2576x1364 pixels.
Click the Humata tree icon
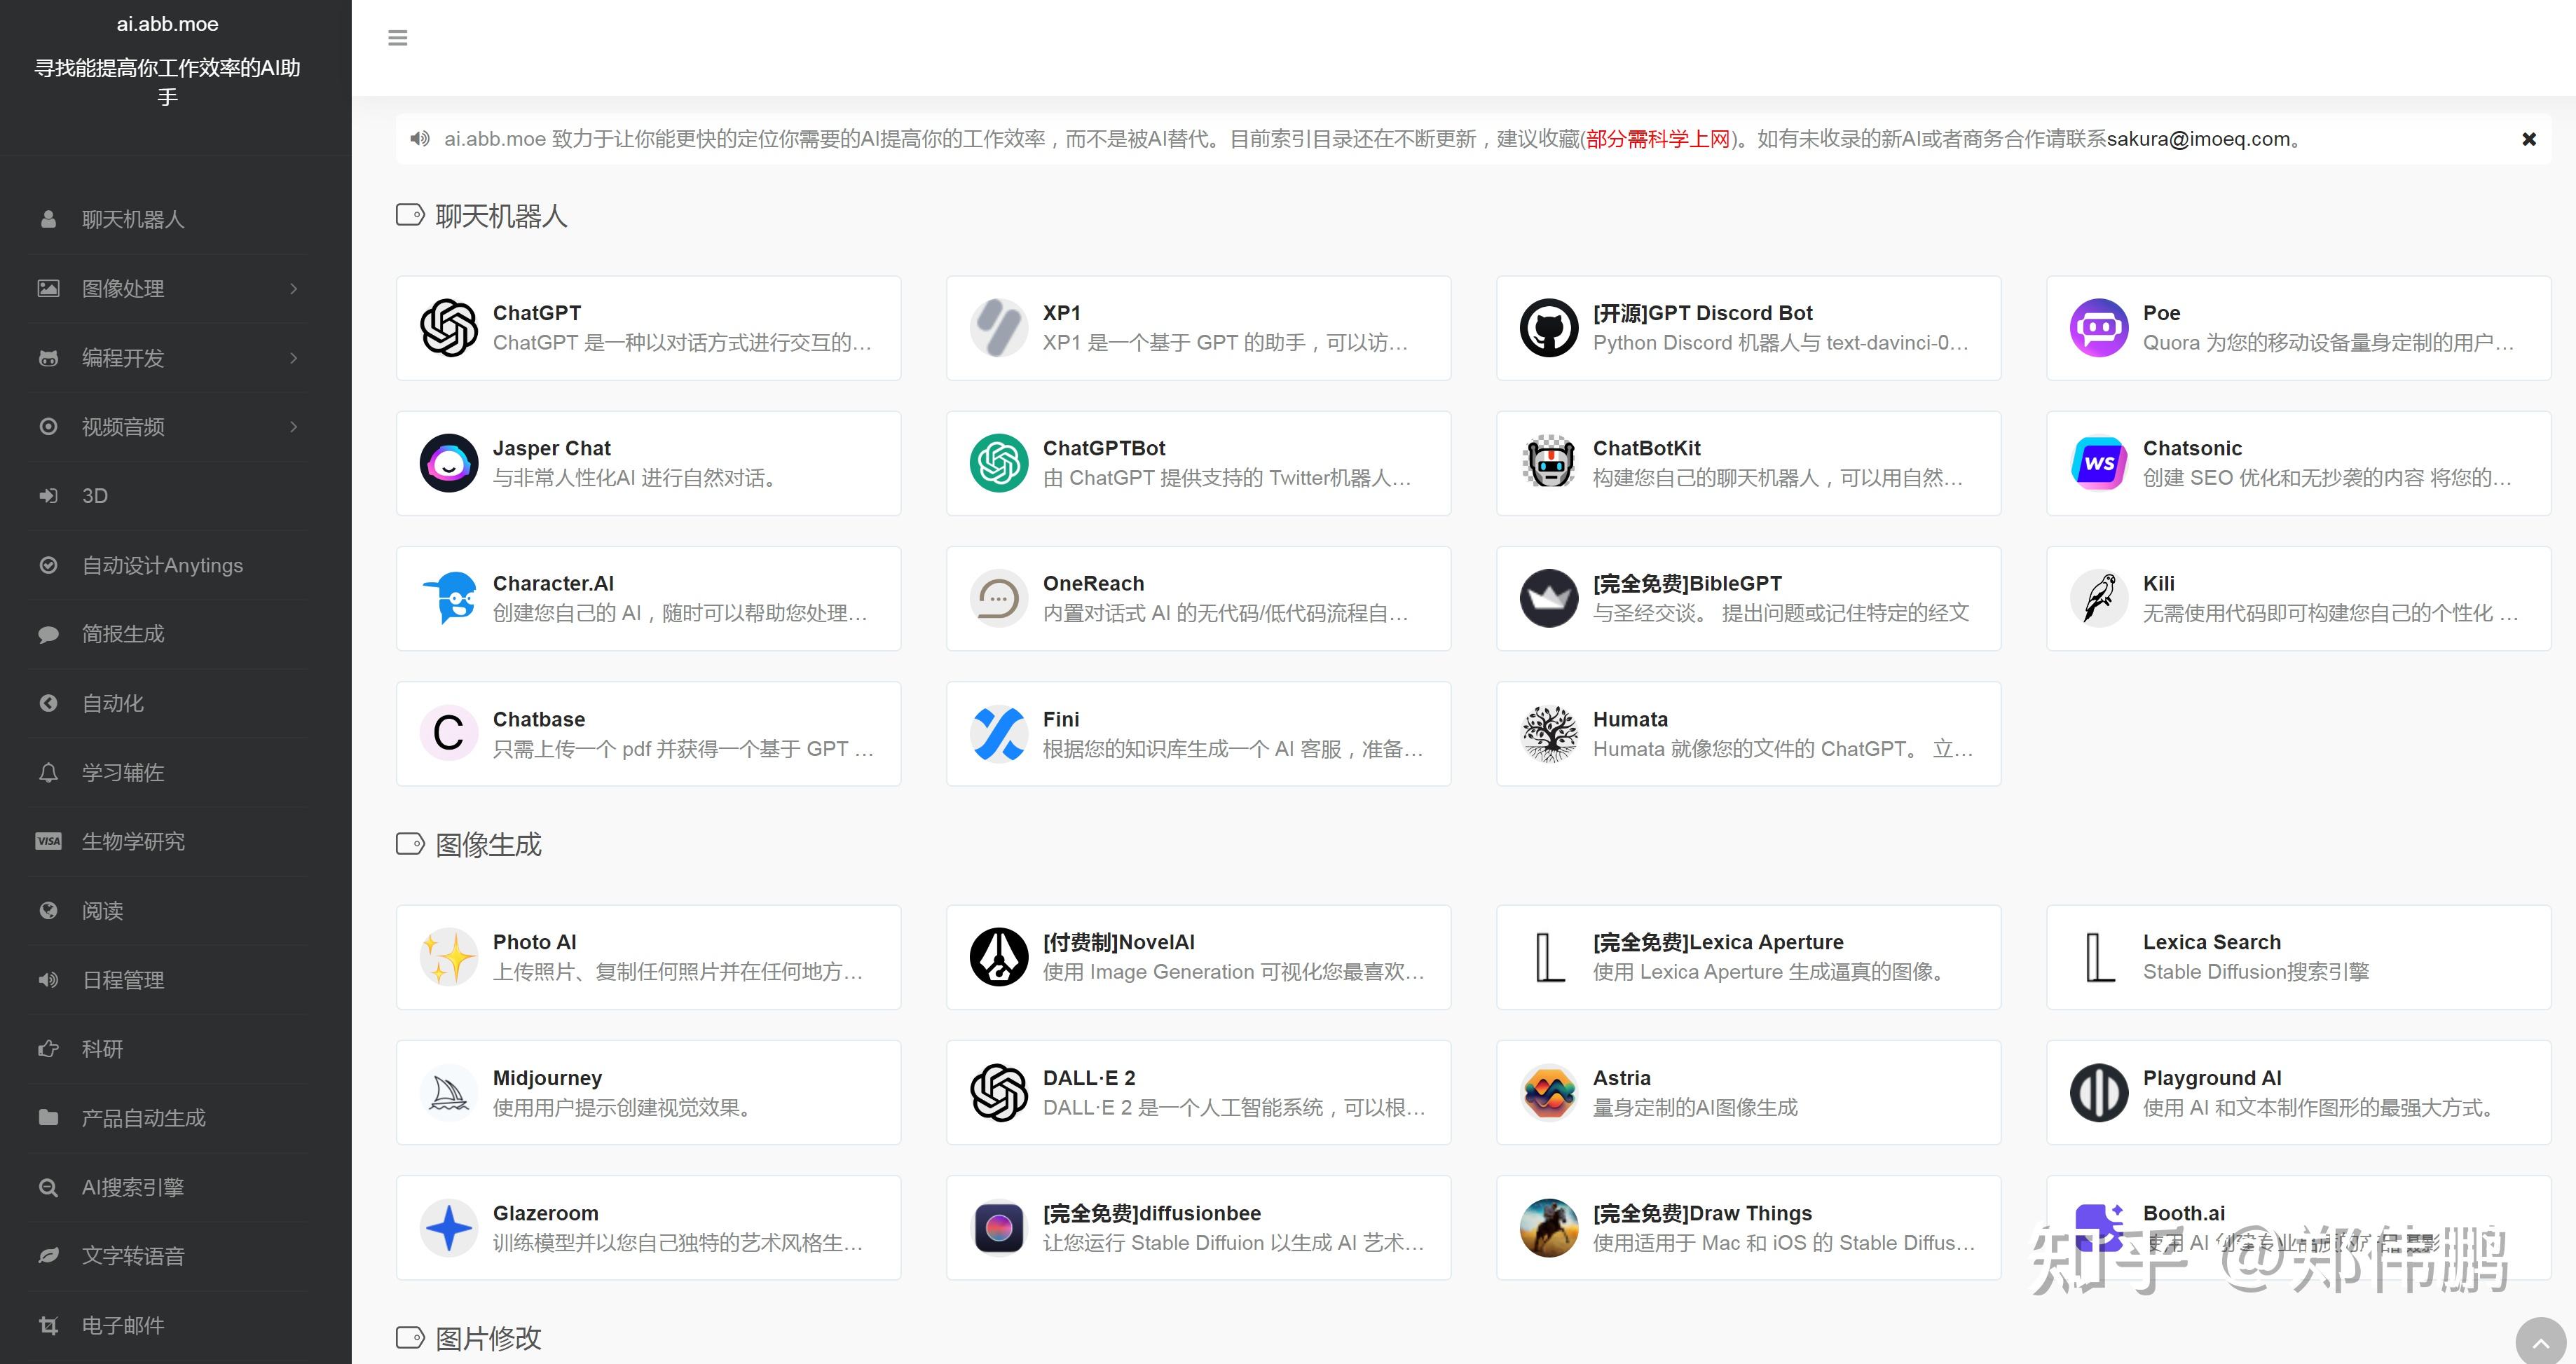pos(1548,734)
